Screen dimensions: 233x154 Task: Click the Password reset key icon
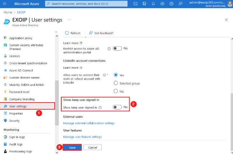point(5,92)
